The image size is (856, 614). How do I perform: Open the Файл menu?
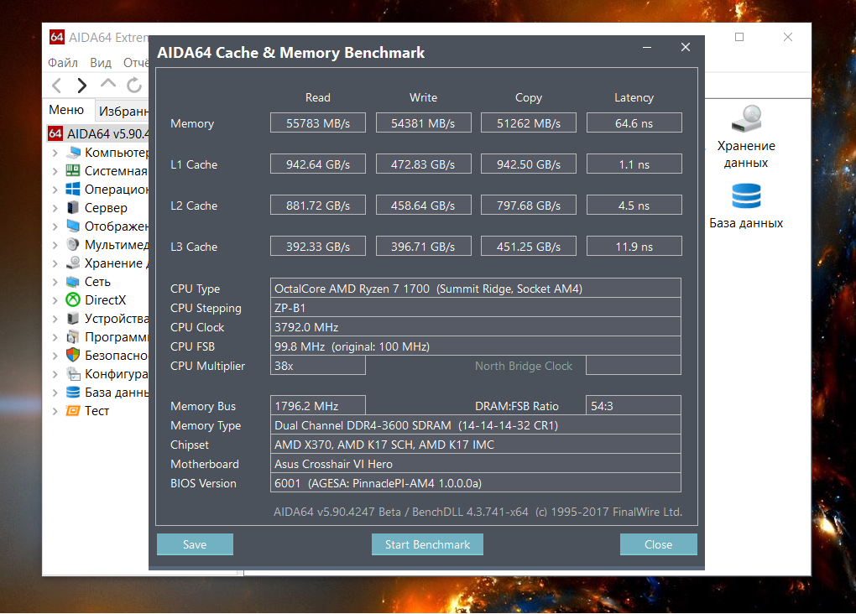[63, 63]
